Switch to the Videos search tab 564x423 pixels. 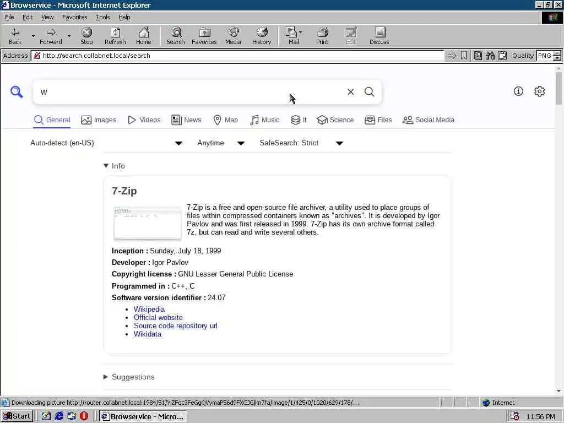tap(144, 120)
